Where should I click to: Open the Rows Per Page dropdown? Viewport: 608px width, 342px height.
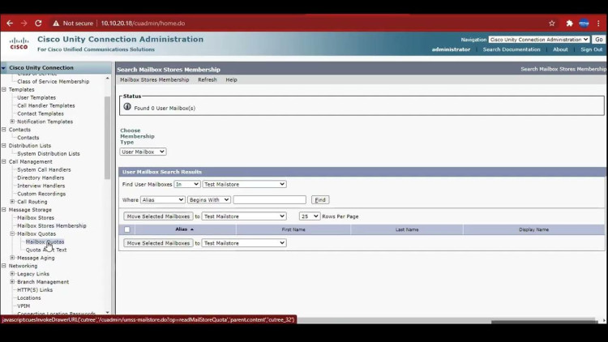click(x=310, y=216)
